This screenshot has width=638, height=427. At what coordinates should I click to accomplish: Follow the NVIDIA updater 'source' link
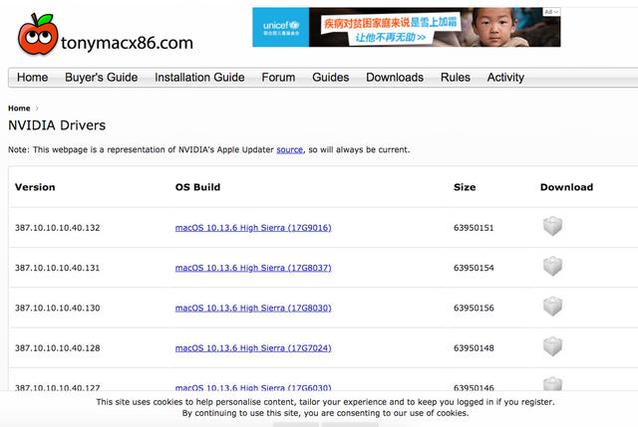click(x=290, y=149)
